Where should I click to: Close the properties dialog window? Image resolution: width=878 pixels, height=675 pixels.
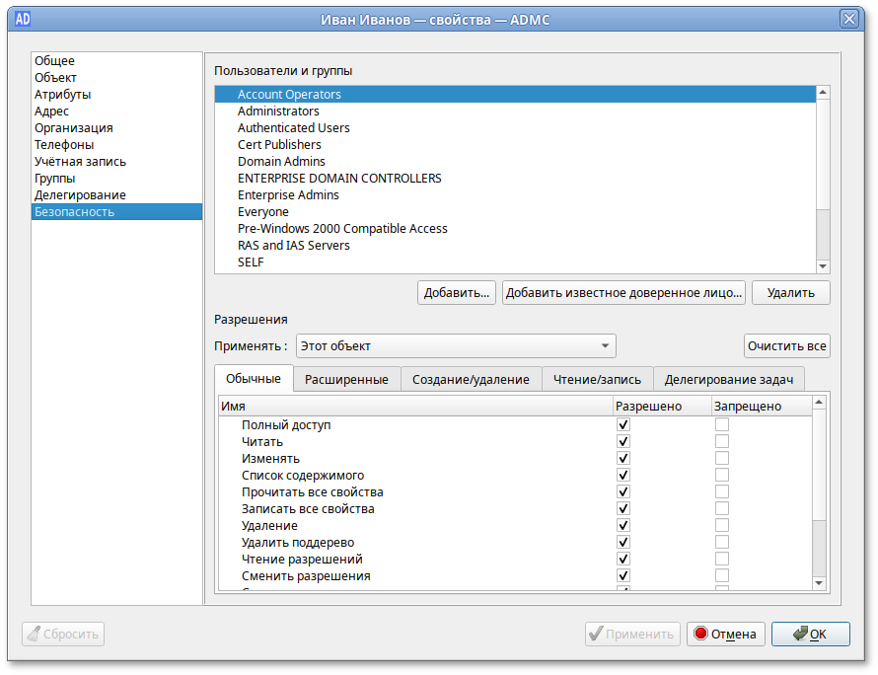tap(848, 19)
